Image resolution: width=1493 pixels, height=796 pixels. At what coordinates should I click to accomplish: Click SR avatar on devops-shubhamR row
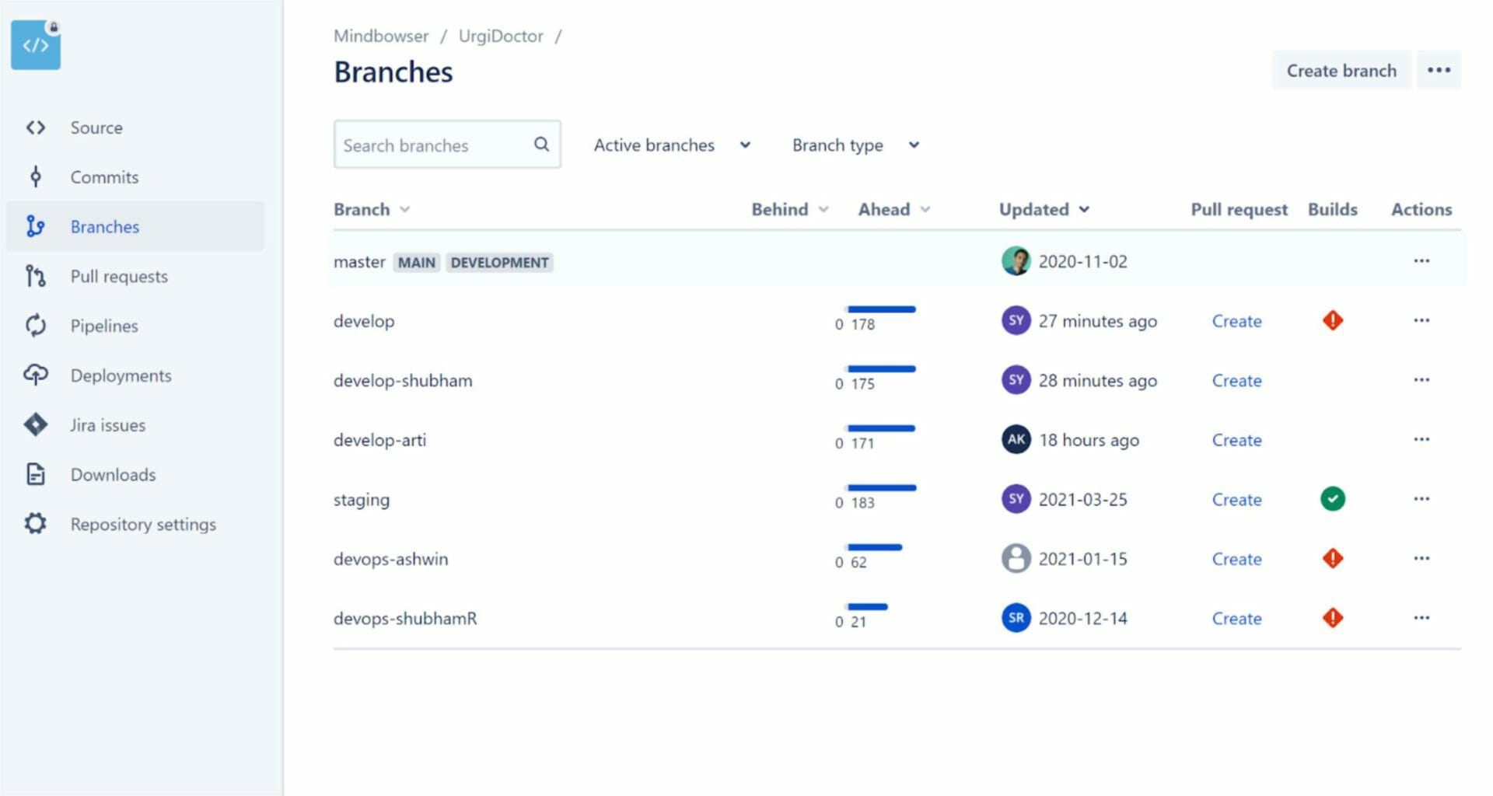(x=1016, y=618)
